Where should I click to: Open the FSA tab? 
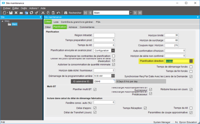tap(98, 22)
